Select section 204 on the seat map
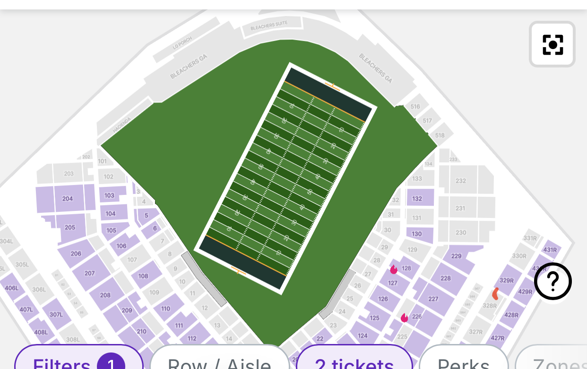This screenshot has width=587, height=369. pyautogui.click(x=68, y=199)
